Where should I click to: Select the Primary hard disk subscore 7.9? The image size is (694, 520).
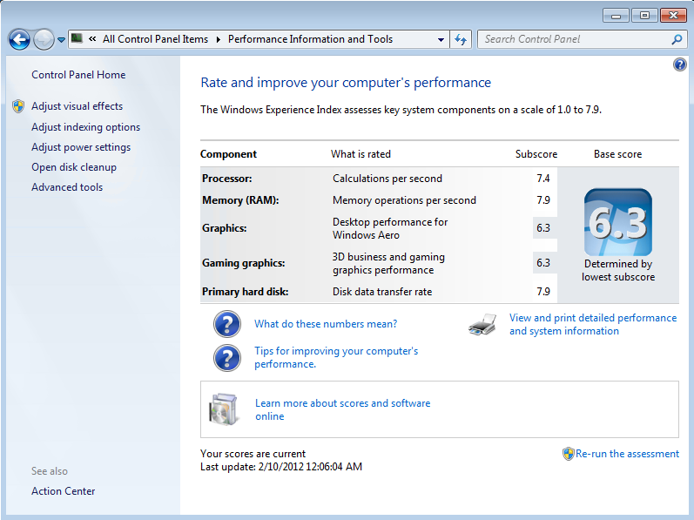pos(543,292)
